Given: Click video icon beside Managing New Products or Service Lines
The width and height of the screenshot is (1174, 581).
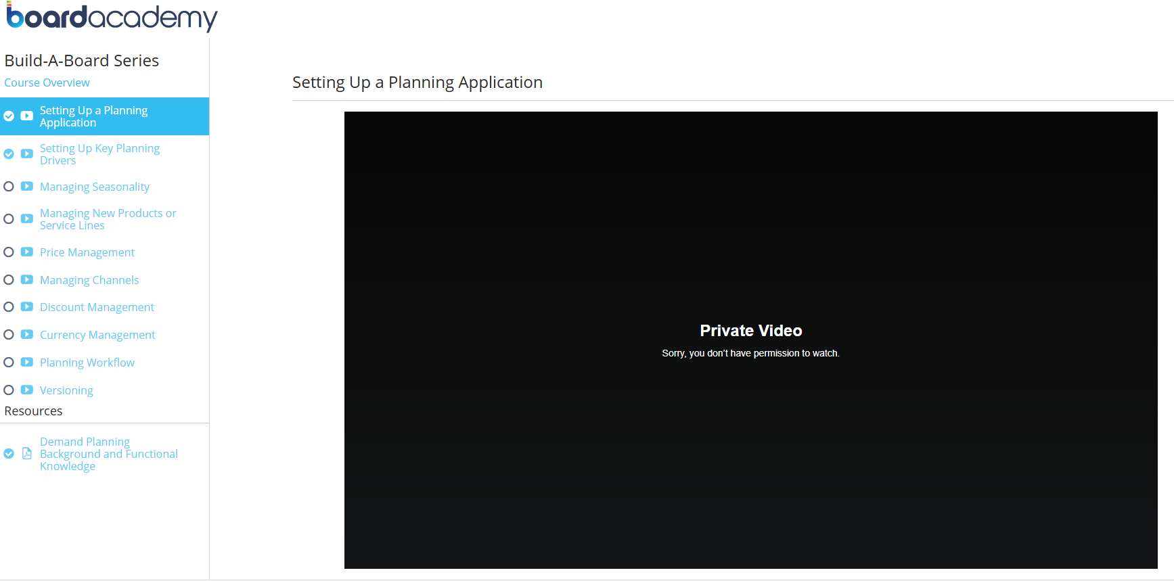Looking at the screenshot, I should pos(27,218).
